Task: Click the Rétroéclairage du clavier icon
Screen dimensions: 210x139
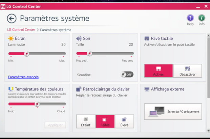Action: (79, 89)
